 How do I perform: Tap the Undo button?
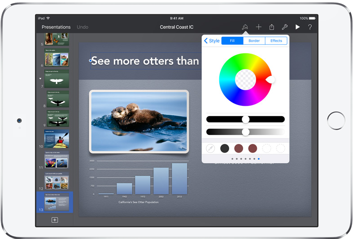pos(83,27)
